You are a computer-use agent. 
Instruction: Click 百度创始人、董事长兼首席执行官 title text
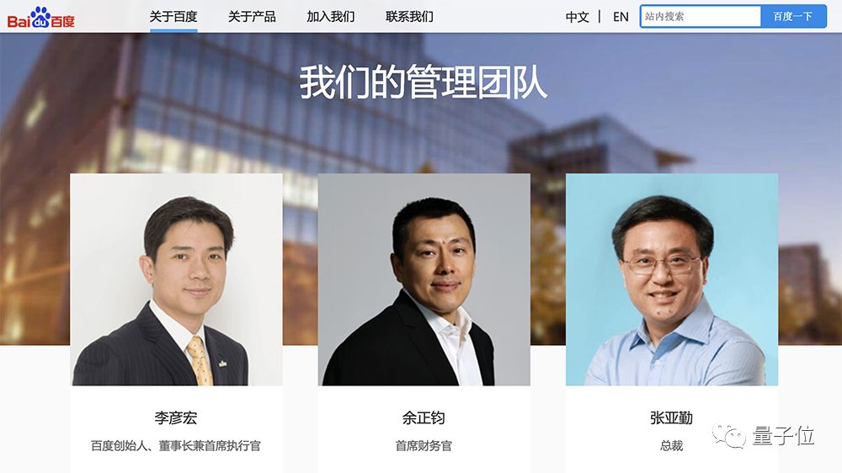pyautogui.click(x=176, y=445)
